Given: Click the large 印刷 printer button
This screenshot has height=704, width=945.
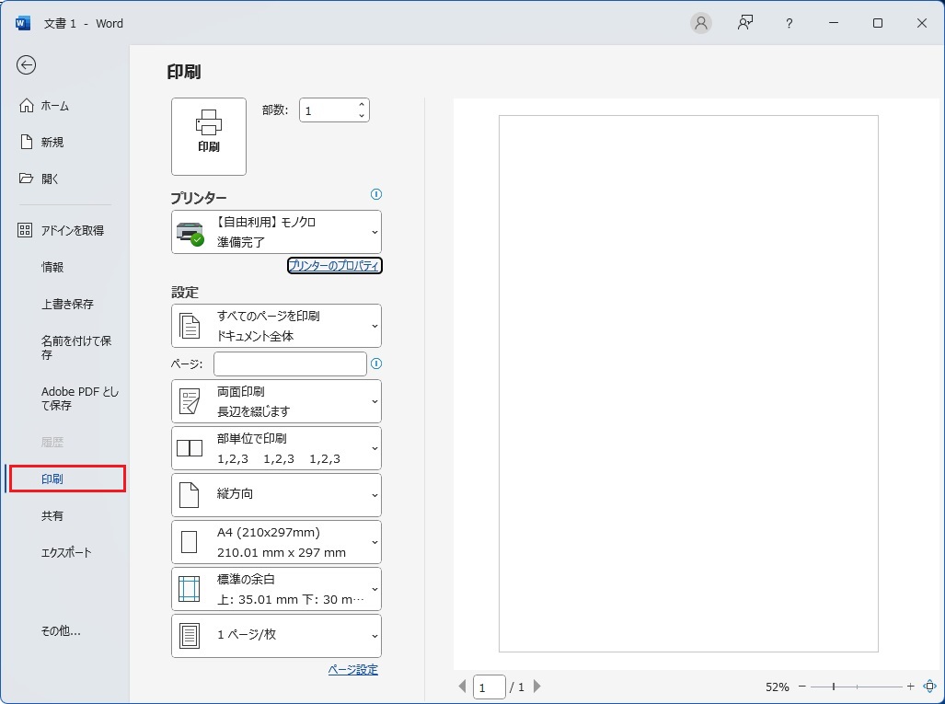Looking at the screenshot, I should point(209,136).
